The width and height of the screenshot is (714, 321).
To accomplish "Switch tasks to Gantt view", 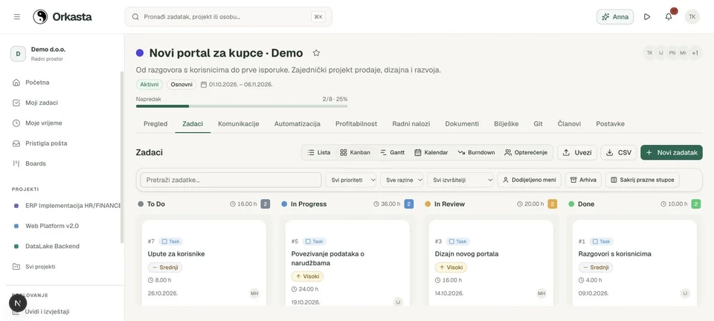I will point(393,153).
